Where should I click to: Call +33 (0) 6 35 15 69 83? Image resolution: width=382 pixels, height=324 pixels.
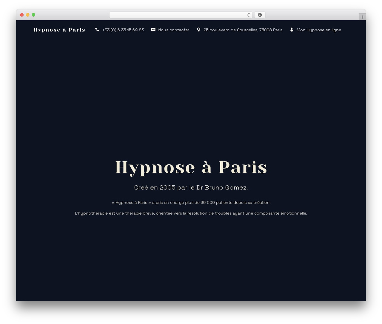[123, 30]
